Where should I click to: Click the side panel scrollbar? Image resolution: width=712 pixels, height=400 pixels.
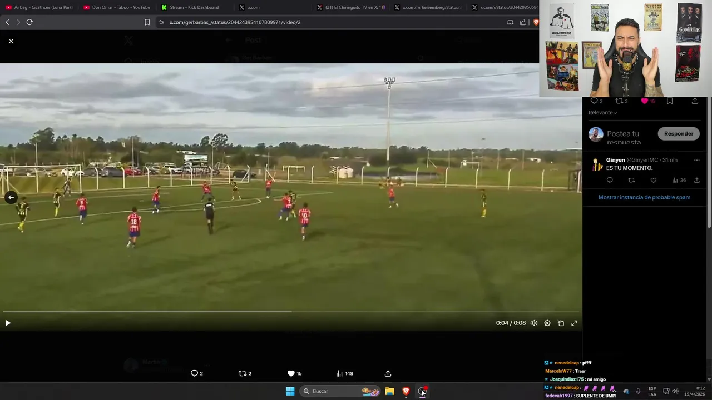tap(709, 161)
